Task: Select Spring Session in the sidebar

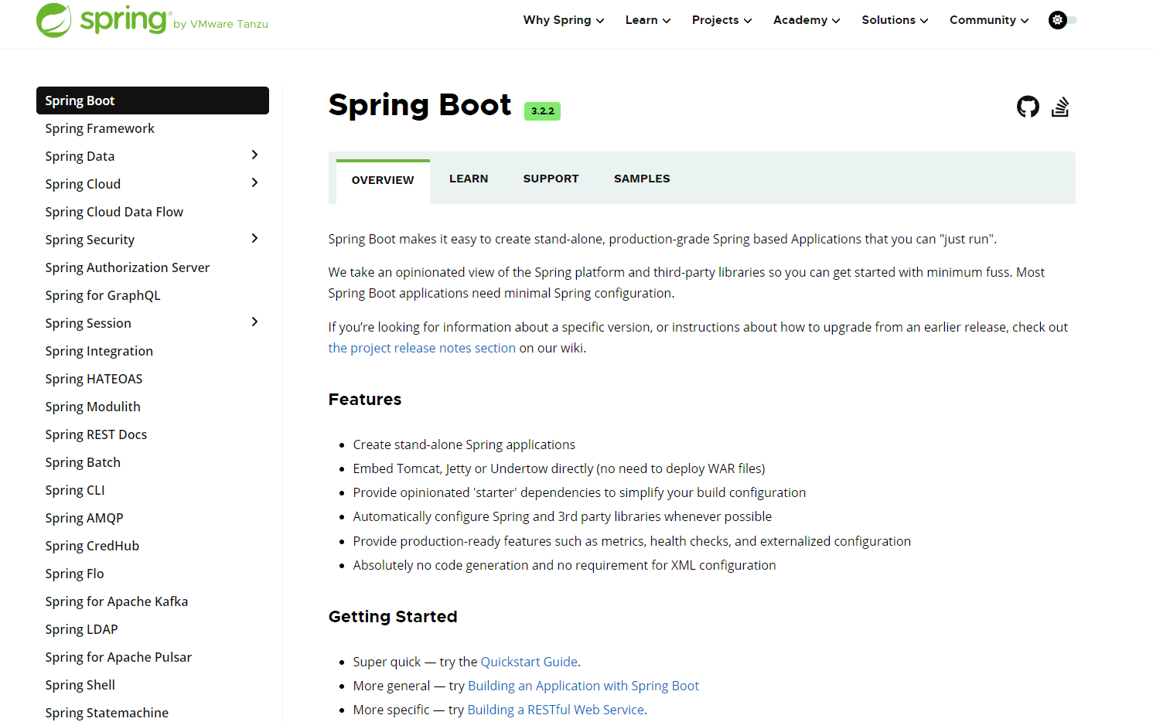Action: [x=88, y=323]
